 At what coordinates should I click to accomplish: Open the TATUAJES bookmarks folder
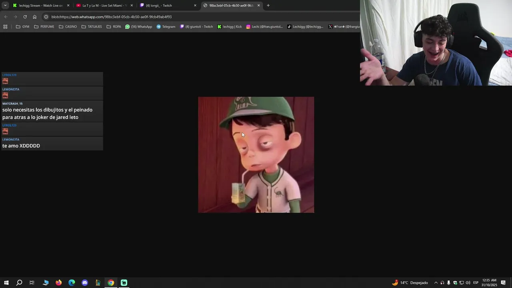(x=92, y=27)
